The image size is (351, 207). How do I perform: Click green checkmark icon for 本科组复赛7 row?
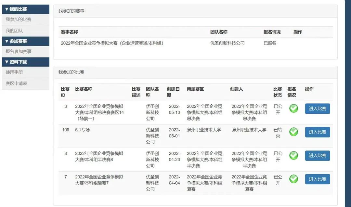293,179
